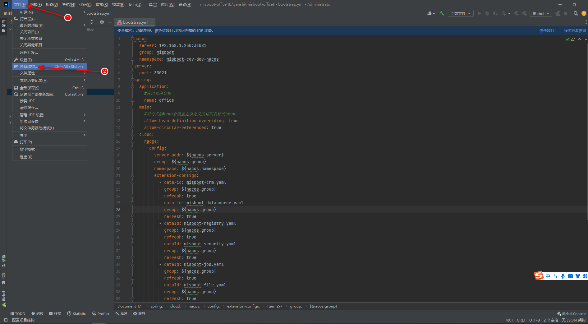Toggle Sogou Chinese/English mode 中 button

click(548, 276)
